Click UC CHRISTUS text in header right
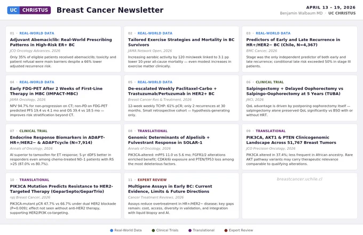The width and height of the screenshot is (363, 235). coord(342,13)
